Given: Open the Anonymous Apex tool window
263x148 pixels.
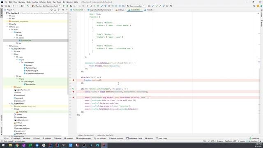Looking at the screenshot, I should (83, 139).
